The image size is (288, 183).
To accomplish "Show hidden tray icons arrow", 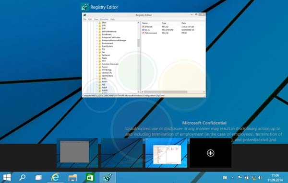I will pos(232,178).
